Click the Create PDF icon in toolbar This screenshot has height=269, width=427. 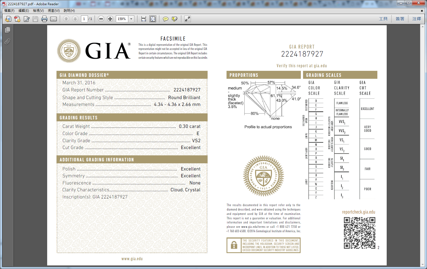tap(17, 19)
